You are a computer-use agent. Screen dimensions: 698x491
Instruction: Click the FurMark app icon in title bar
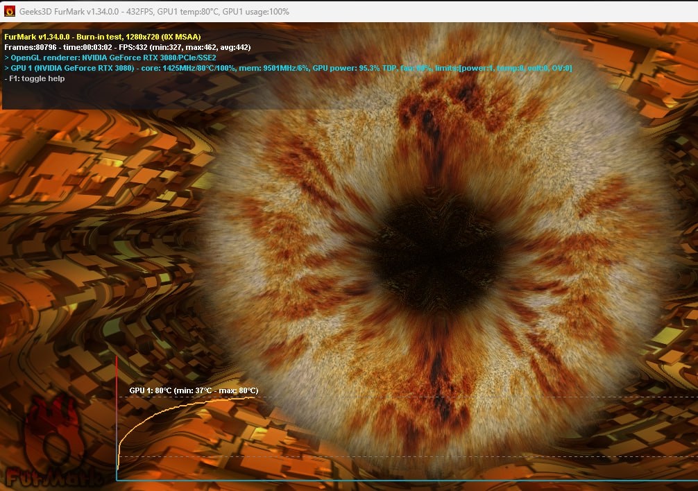[9, 11]
